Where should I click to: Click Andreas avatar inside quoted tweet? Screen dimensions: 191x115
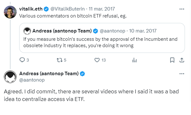coord(27,31)
